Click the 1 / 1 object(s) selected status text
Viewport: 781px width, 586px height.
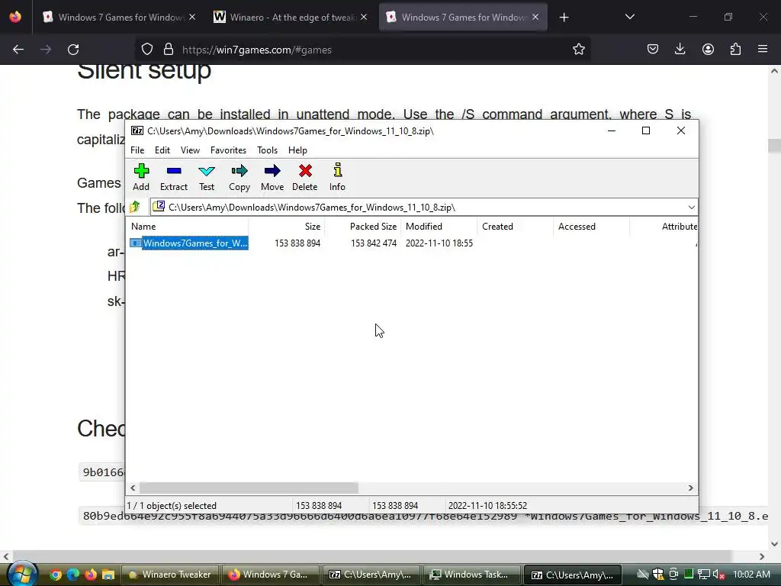(x=172, y=505)
